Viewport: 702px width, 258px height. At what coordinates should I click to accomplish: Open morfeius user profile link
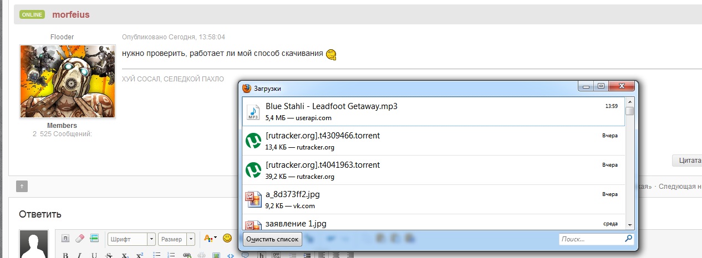[70, 14]
